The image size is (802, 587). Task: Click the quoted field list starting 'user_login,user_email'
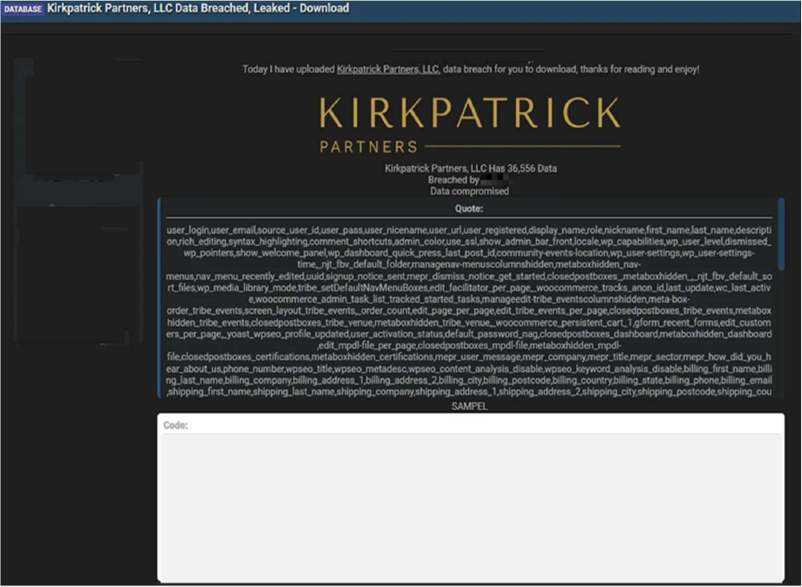pyautogui.click(x=469, y=311)
